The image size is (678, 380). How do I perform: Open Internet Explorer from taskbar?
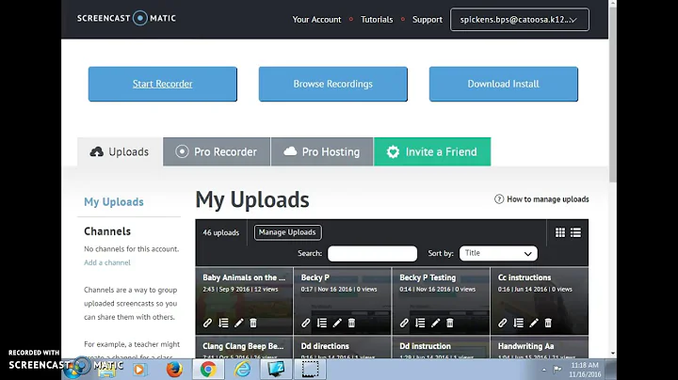pyautogui.click(x=242, y=370)
